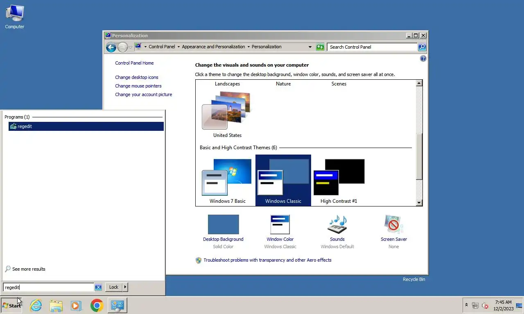Open the blue Help question mark

pos(423,58)
